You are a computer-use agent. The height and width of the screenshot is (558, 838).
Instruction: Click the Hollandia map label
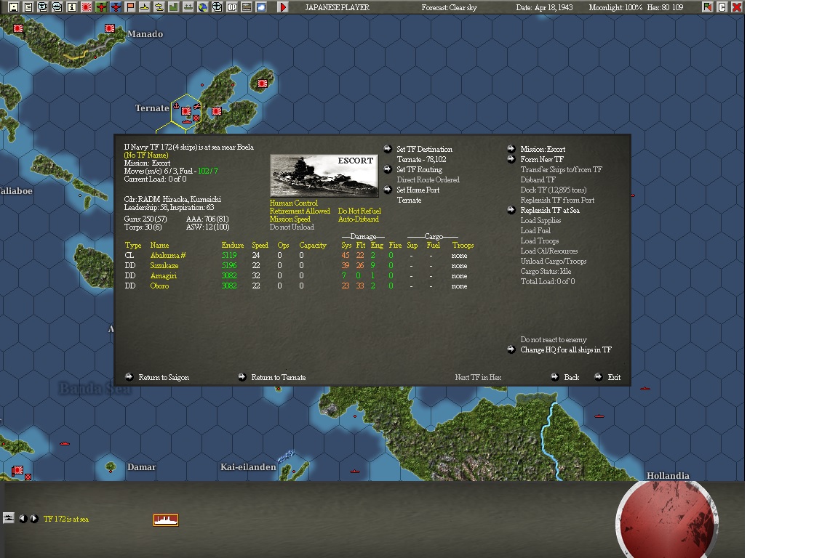tap(668, 475)
